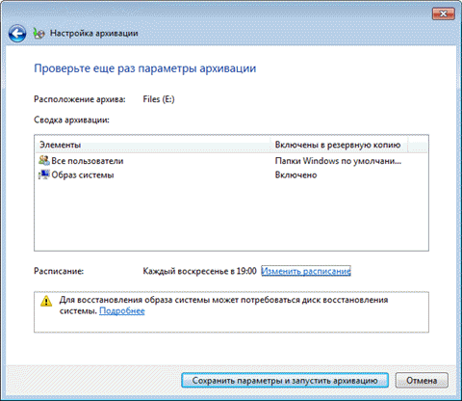Click empty area of the summary list
The image size is (462, 401).
(231, 215)
